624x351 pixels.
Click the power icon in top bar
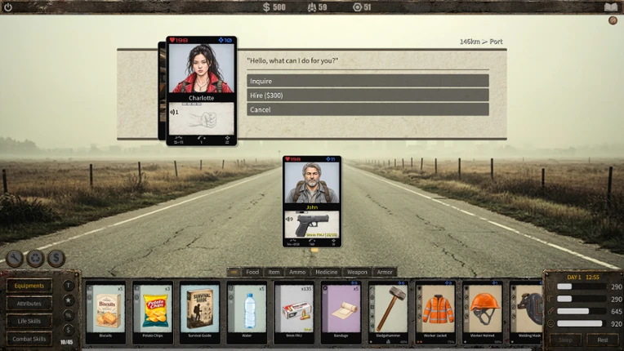pos(7,7)
